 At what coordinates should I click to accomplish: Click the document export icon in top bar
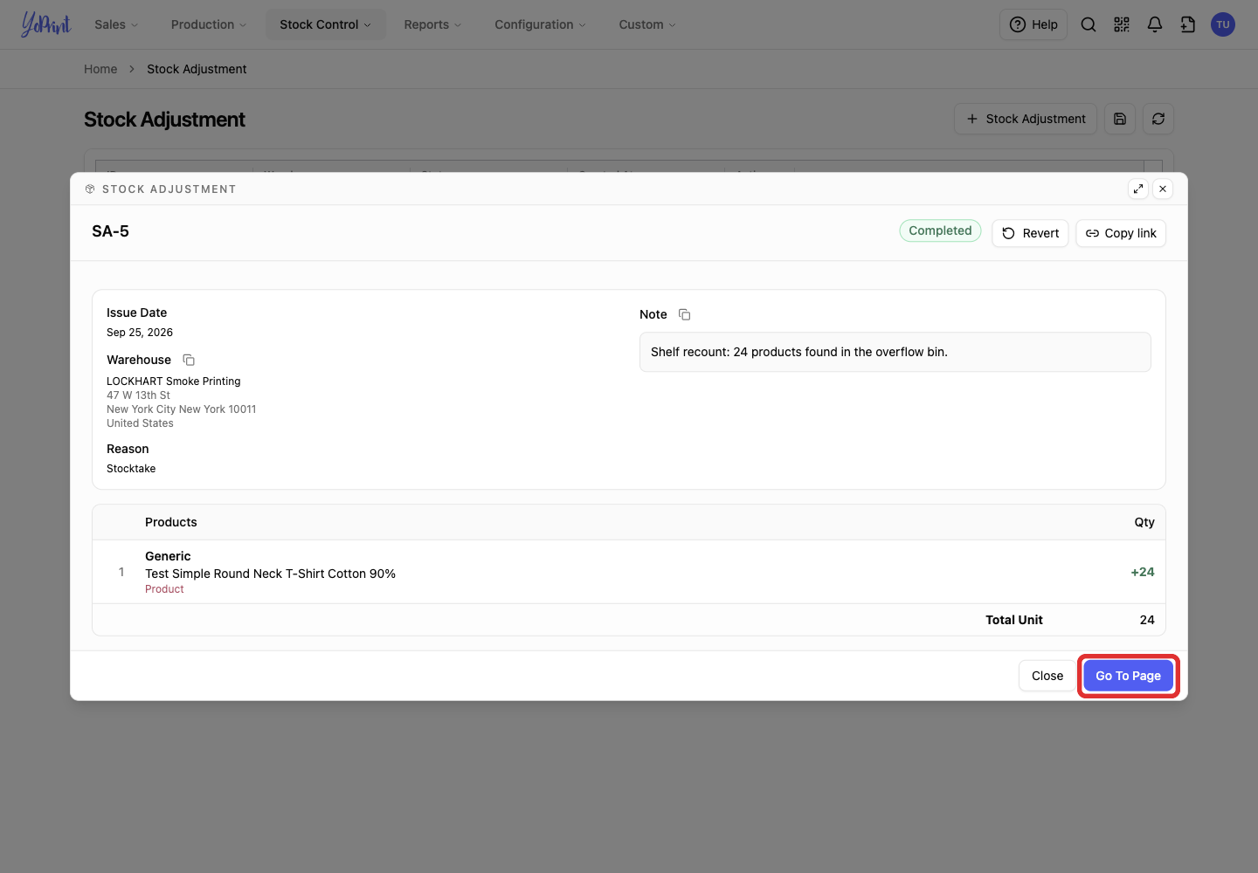pyautogui.click(x=1188, y=24)
